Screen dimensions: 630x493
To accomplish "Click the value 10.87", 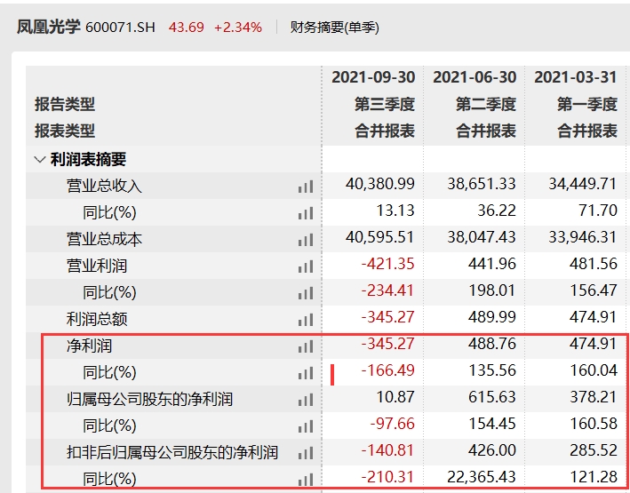I will click(x=395, y=397).
